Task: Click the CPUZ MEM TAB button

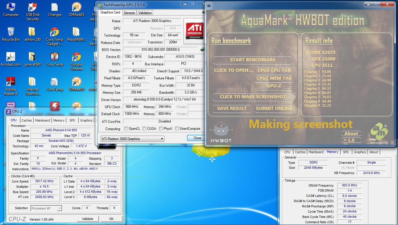Action: pyautogui.click(x=274, y=78)
